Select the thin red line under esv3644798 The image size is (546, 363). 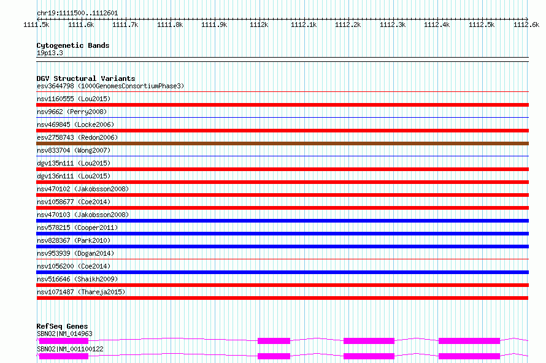[x=282, y=92]
